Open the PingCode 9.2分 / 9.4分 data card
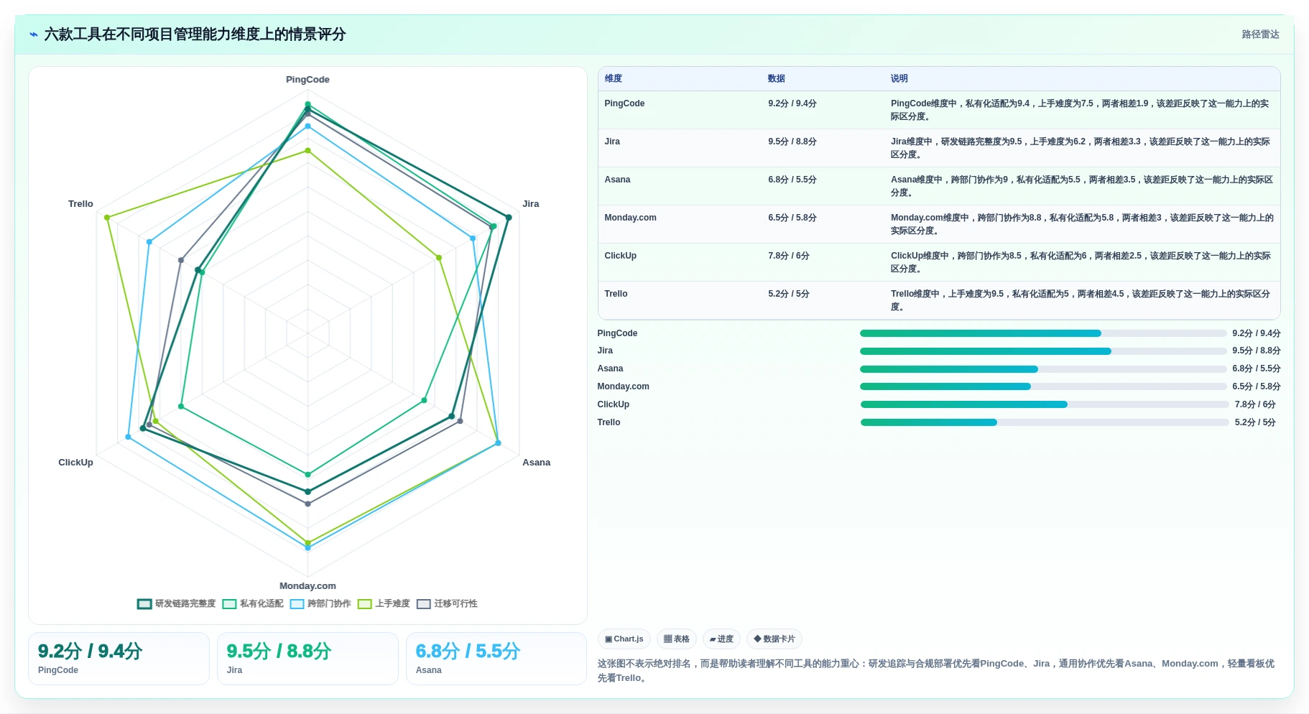The width and height of the screenshot is (1309, 714). pyautogui.click(x=119, y=659)
